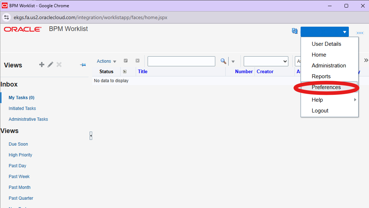This screenshot has width=369, height=208.
Task: Open the Help submenu
Action: (x=317, y=99)
